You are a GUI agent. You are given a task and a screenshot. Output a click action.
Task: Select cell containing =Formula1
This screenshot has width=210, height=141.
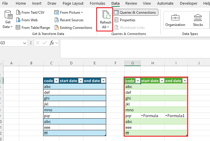pyautogui.click(x=176, y=116)
